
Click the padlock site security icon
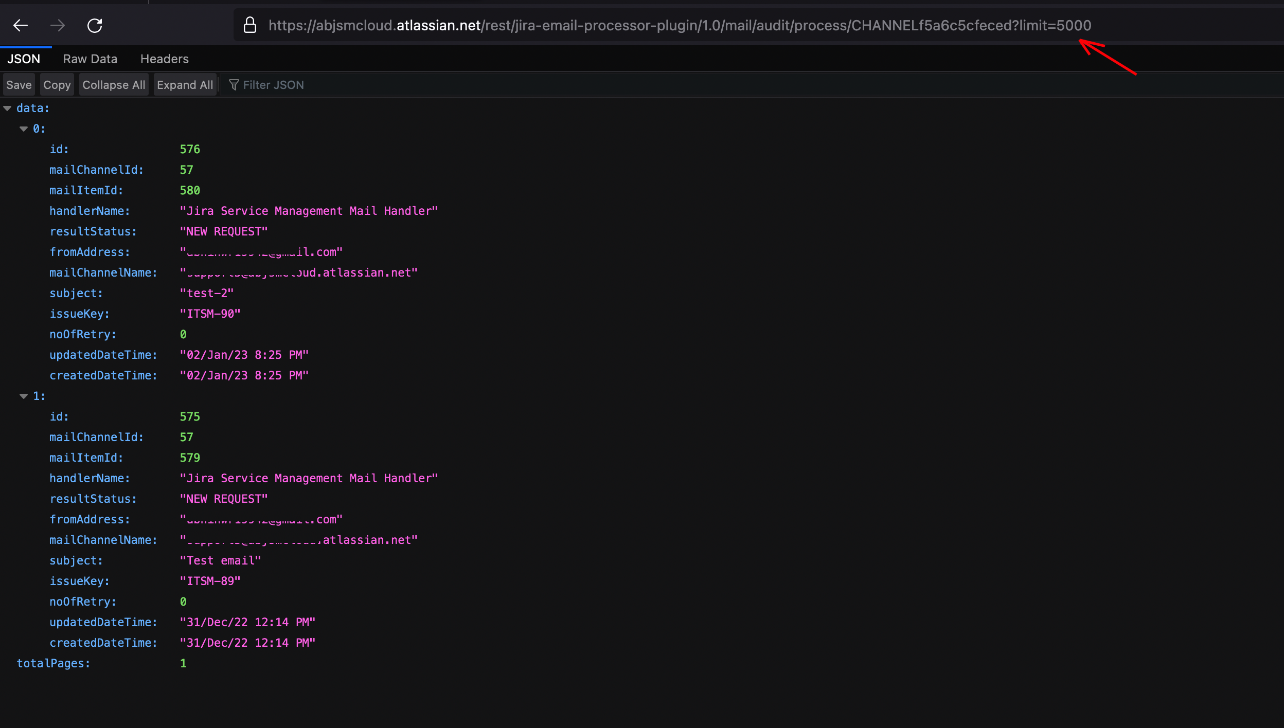(250, 25)
